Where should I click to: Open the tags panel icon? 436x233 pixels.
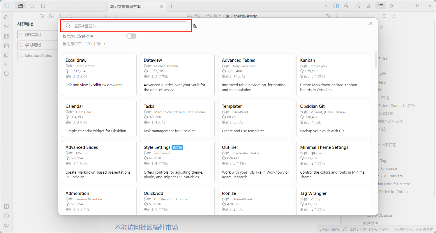(x=392, y=6)
